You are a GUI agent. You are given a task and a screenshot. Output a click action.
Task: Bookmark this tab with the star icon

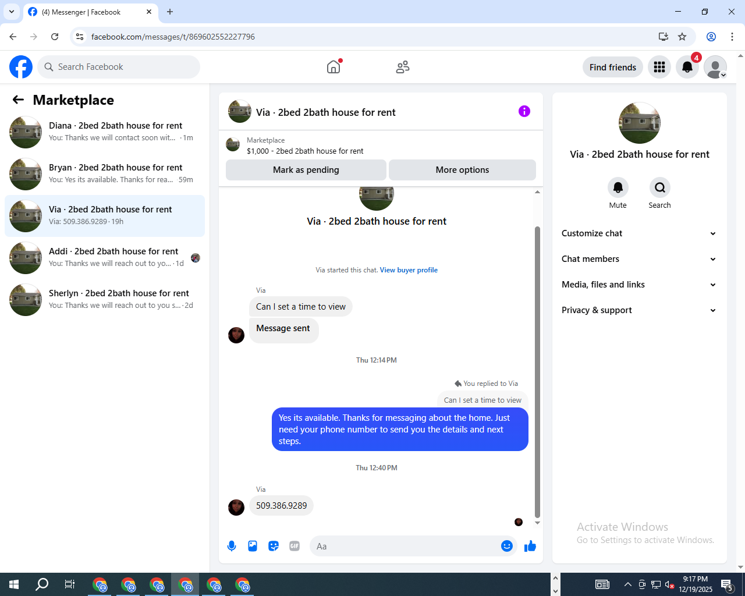point(682,37)
